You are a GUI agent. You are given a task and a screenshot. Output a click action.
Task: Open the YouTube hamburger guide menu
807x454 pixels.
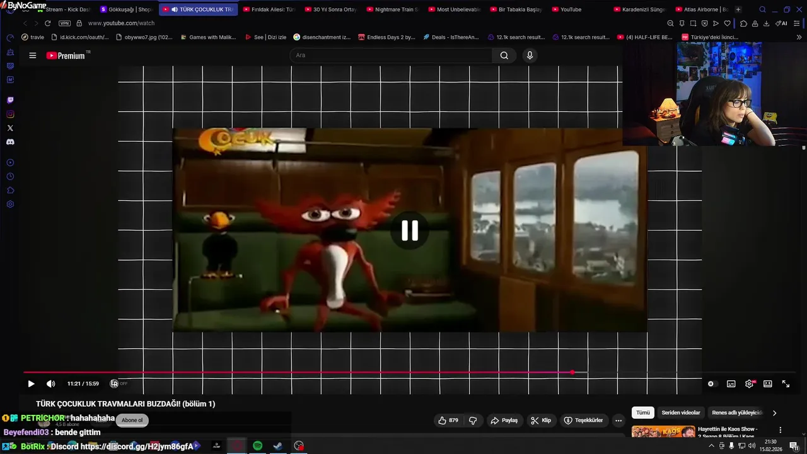tap(32, 55)
